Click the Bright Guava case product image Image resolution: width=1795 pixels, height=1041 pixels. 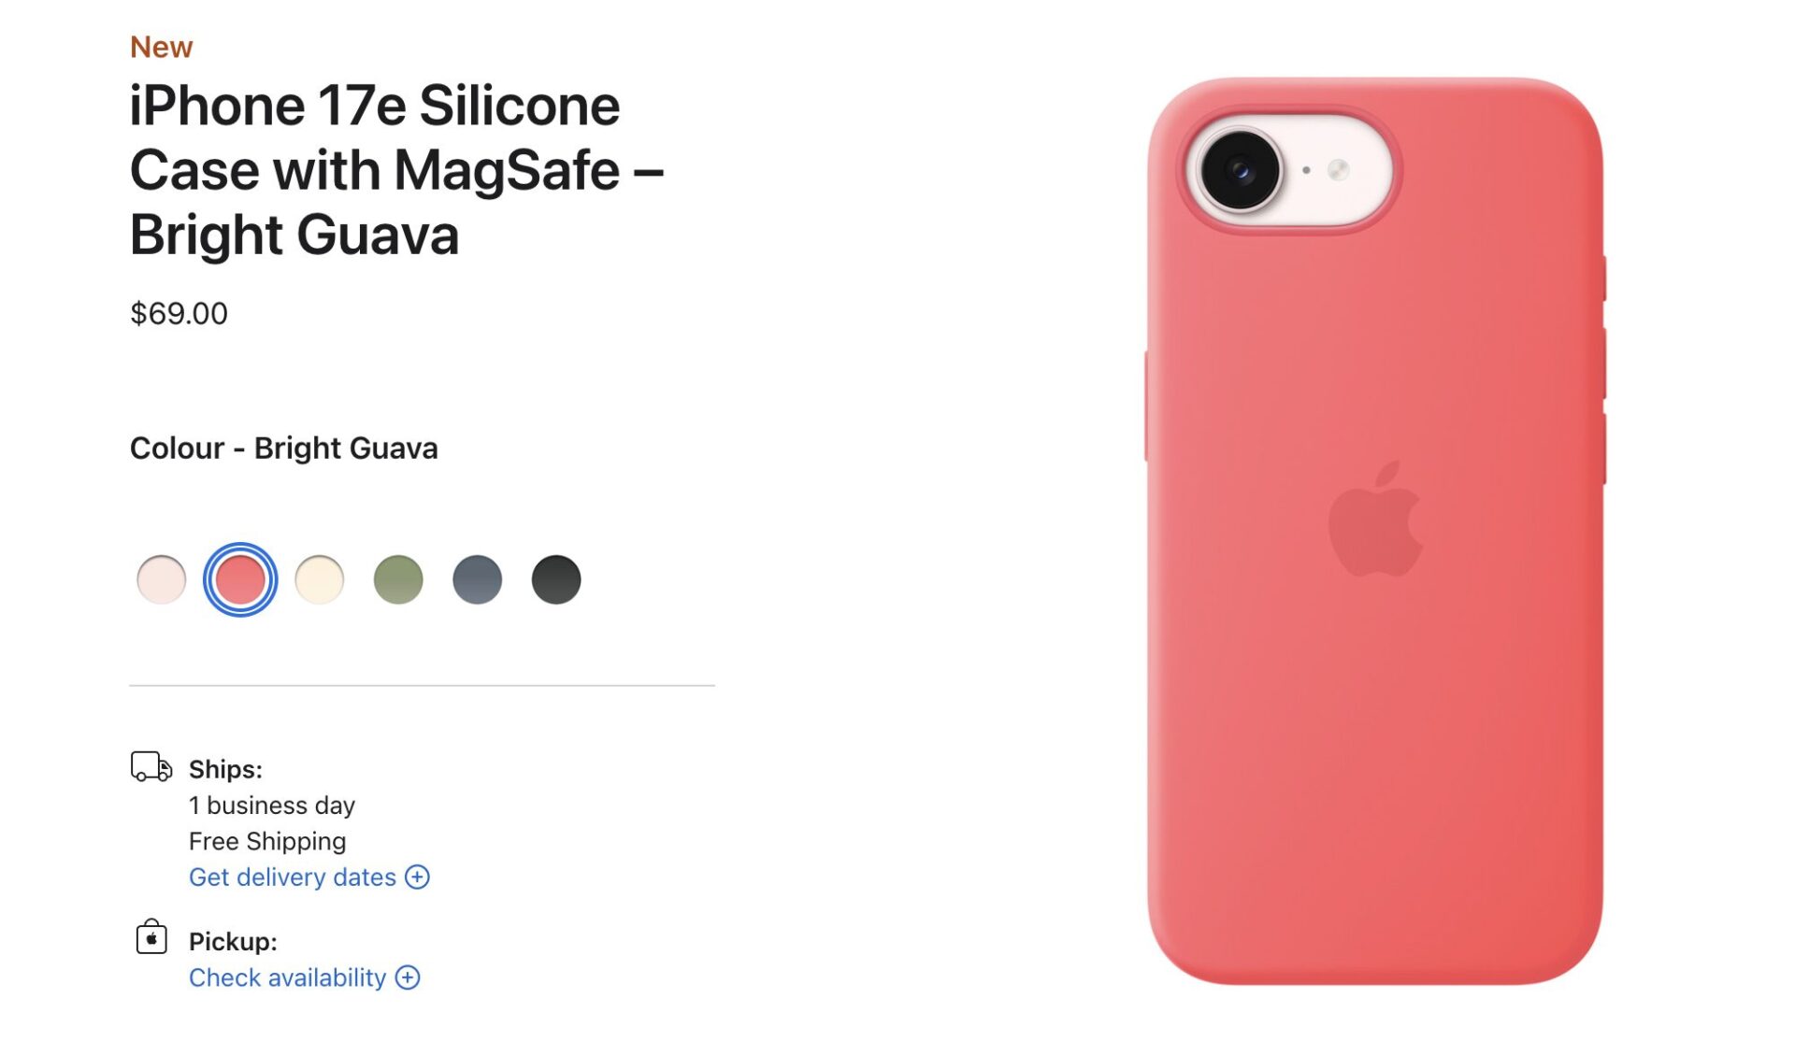(1375, 531)
